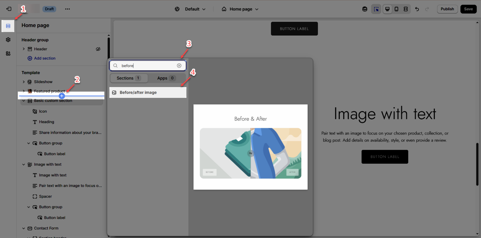
Task: Open the Home page template dropdown
Action: (240, 9)
